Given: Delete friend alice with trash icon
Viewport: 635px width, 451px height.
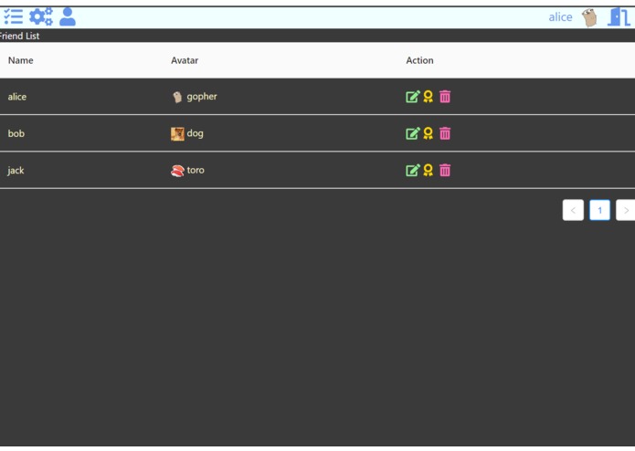Looking at the screenshot, I should 445,97.
